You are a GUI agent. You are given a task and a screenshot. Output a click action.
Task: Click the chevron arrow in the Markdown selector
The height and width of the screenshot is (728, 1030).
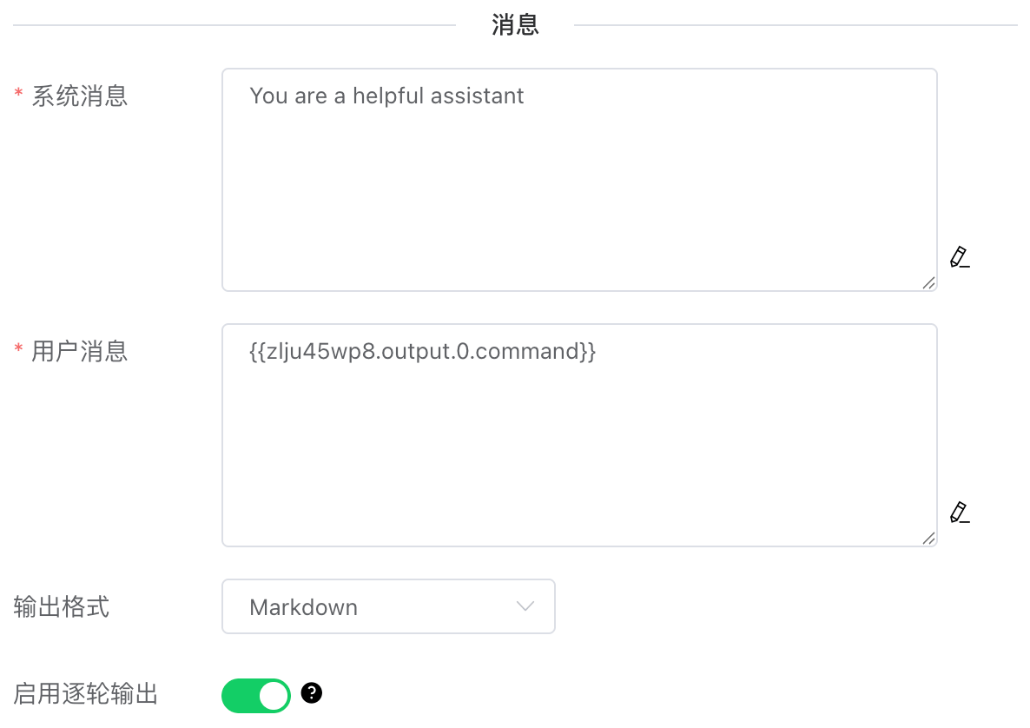(525, 606)
